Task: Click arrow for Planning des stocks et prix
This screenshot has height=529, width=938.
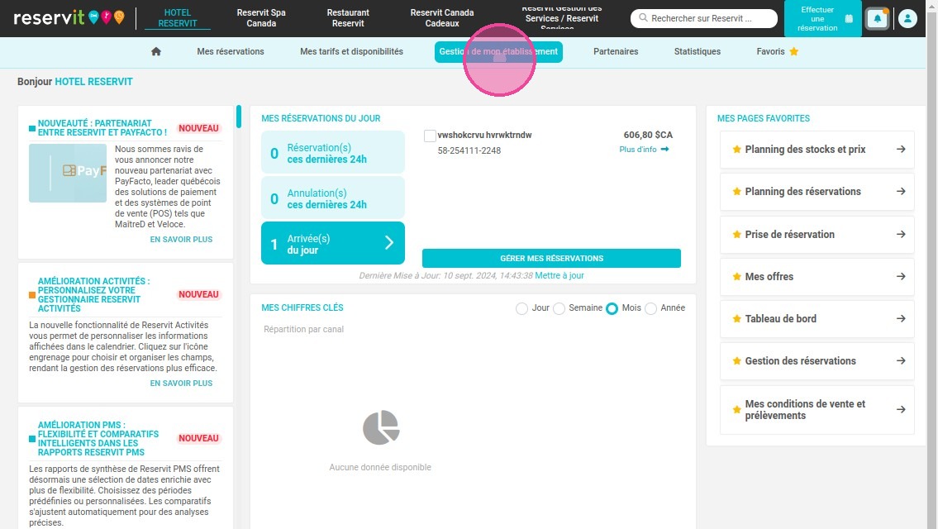Action: (x=901, y=149)
